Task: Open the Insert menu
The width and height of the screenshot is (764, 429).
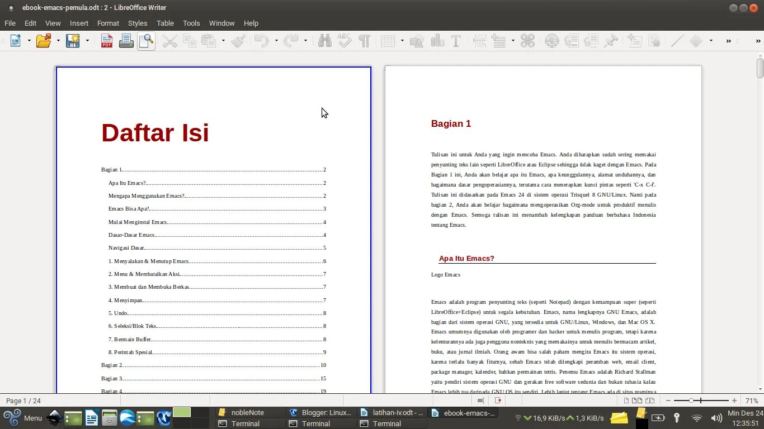Action: 79,23
